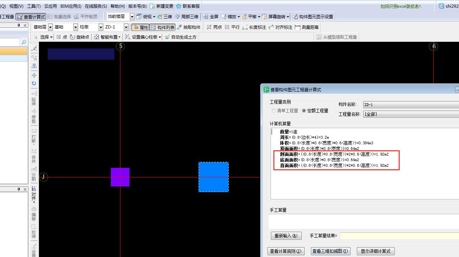459x257 pixels.
Task: Click search magnifier in left panel
Action: pos(24,42)
